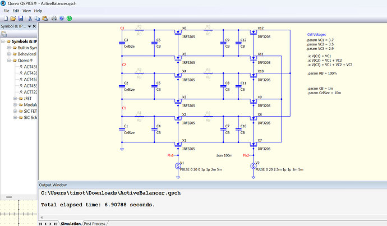Click the .param RB = 100m text
Screen dimensions: 387x226
321,73
